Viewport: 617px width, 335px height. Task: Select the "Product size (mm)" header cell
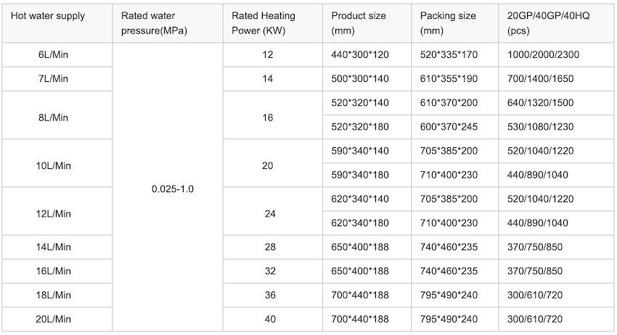click(359, 24)
